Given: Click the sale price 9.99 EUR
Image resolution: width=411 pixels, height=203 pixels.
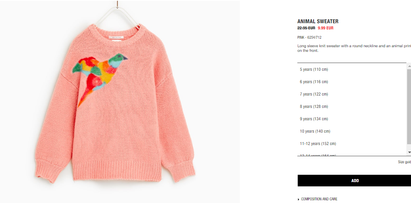Looking at the screenshot, I should tap(326, 28).
